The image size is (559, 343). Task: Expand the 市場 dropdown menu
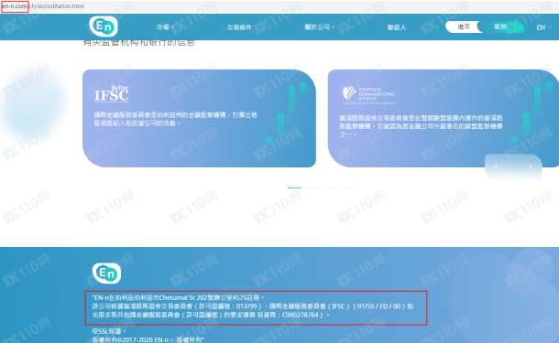click(165, 27)
